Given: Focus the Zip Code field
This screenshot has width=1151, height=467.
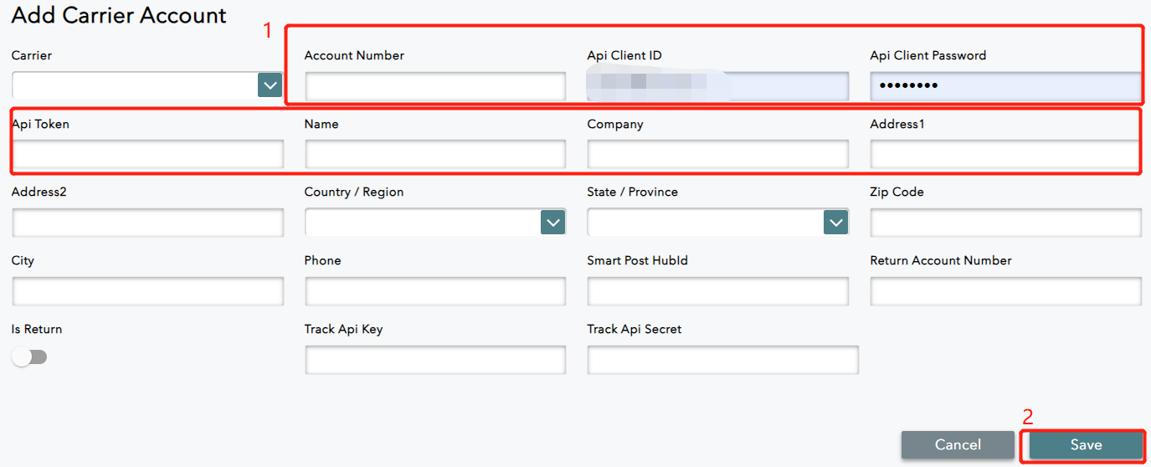Looking at the screenshot, I should (1005, 223).
